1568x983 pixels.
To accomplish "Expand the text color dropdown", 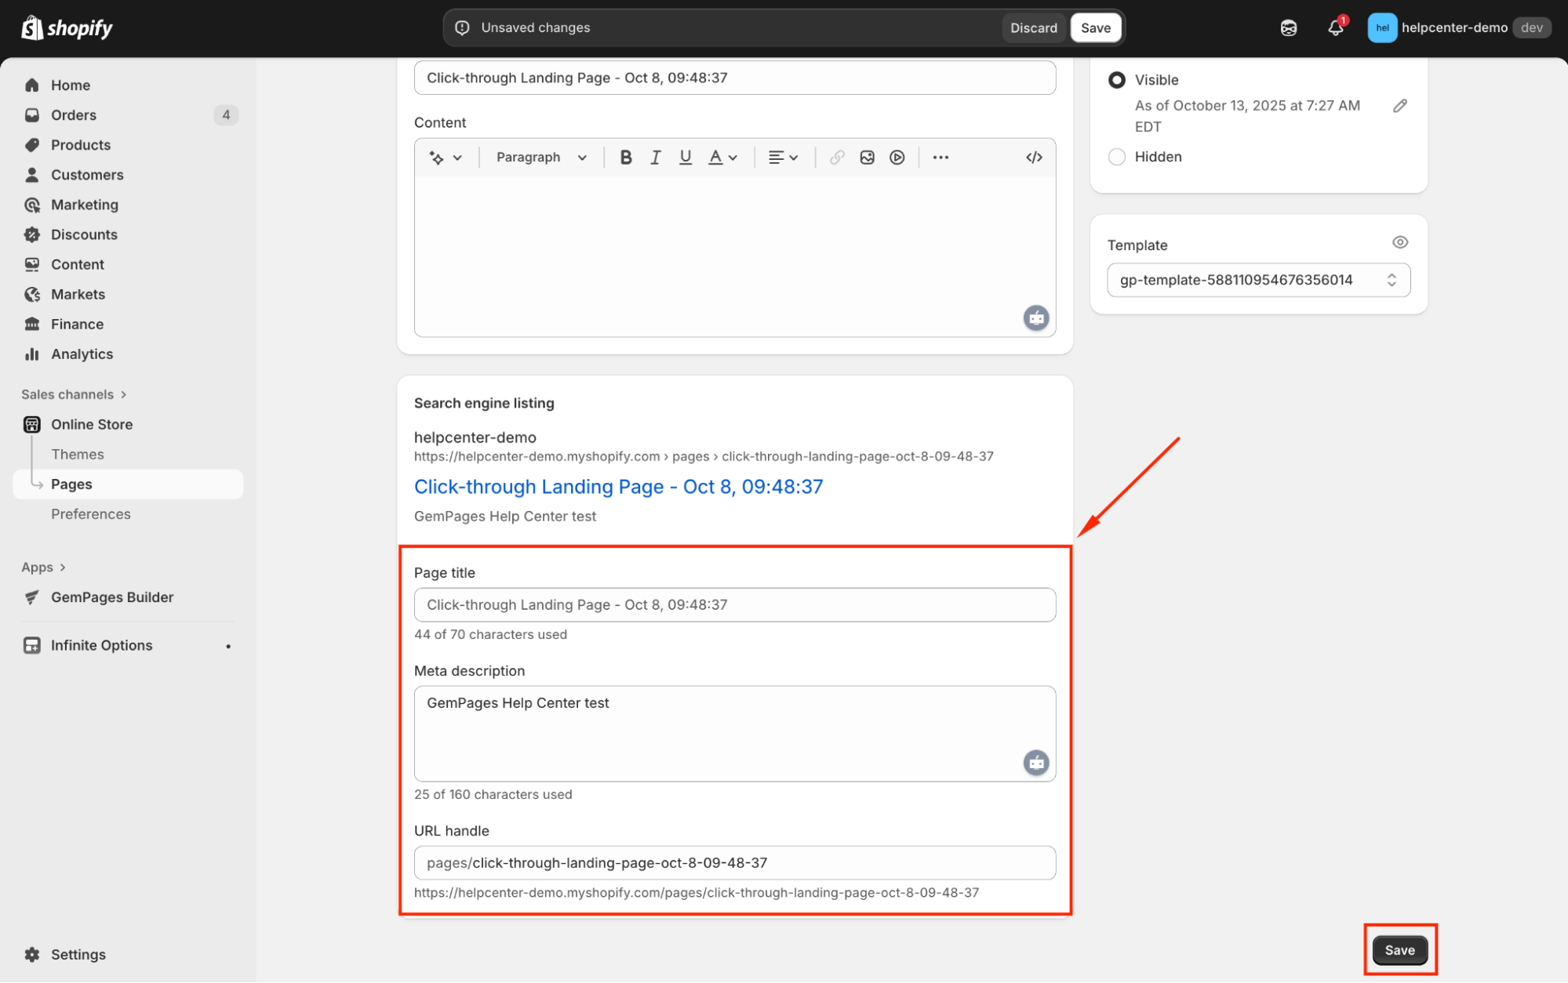I will click(722, 158).
